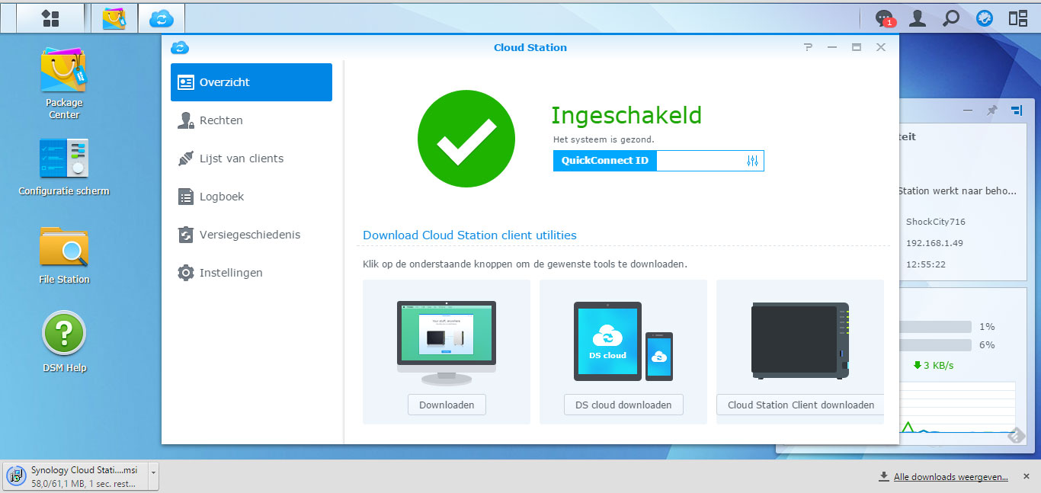This screenshot has height=493, width=1041.
Task: Open Cloud Station window help question mark
Action: (x=808, y=47)
